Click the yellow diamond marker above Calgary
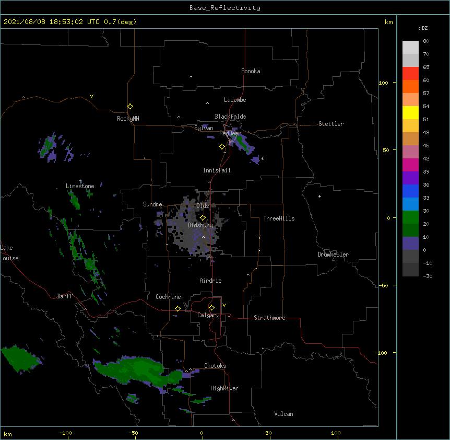Image resolution: width=450 pixels, height=440 pixels. coord(211,308)
